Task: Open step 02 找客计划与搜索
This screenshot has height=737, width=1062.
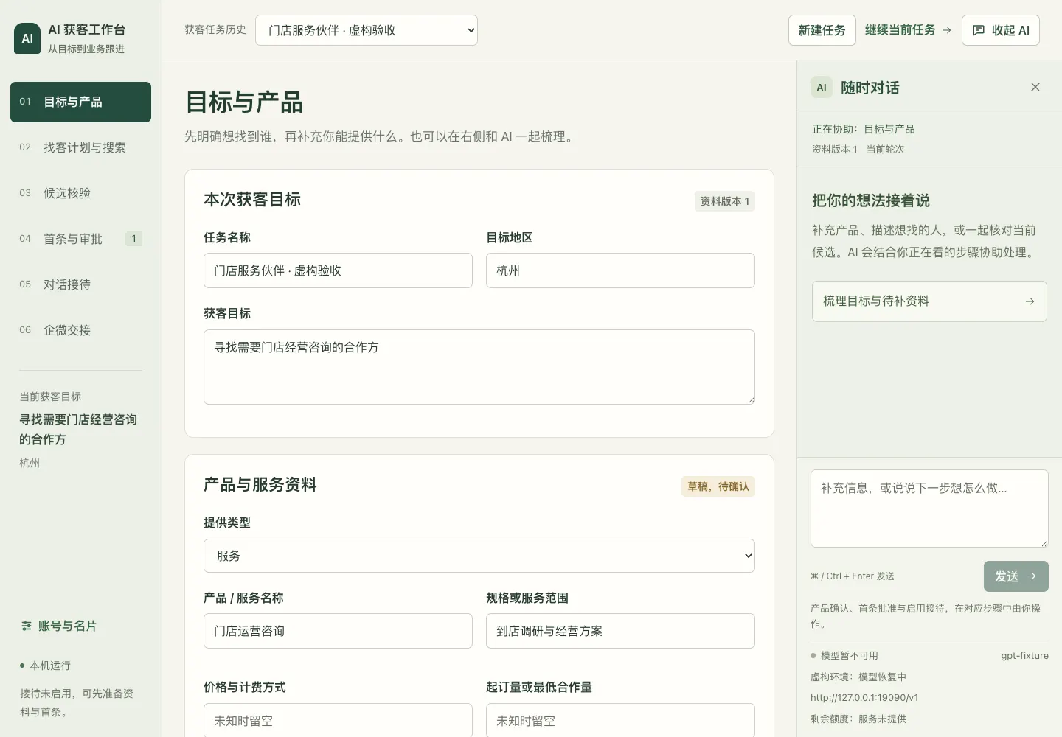Action: tap(80, 147)
